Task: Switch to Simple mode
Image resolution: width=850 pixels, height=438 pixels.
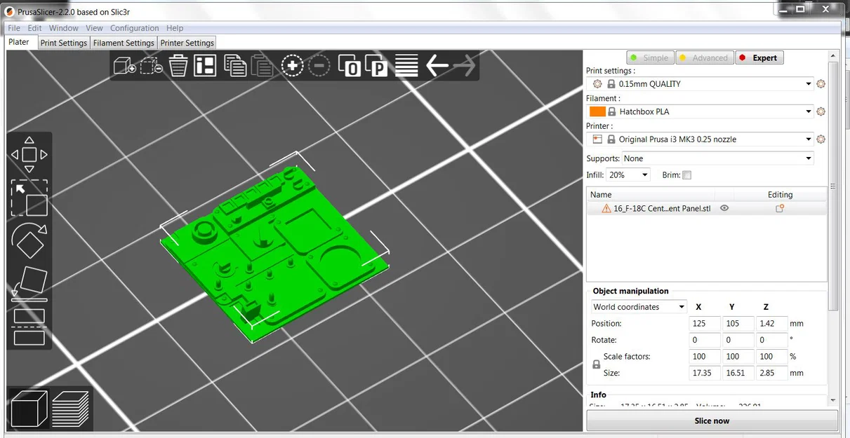Action: tap(650, 57)
